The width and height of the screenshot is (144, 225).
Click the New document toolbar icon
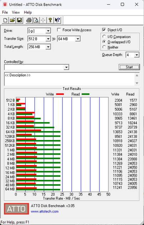click(x=5, y=20)
